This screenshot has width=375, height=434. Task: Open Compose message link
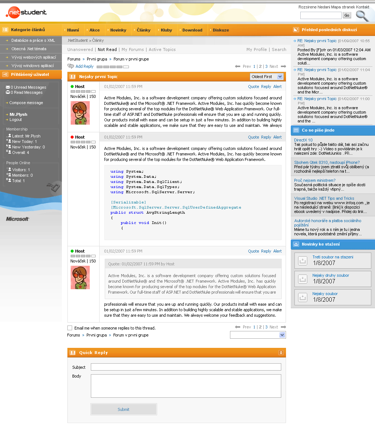point(26,103)
